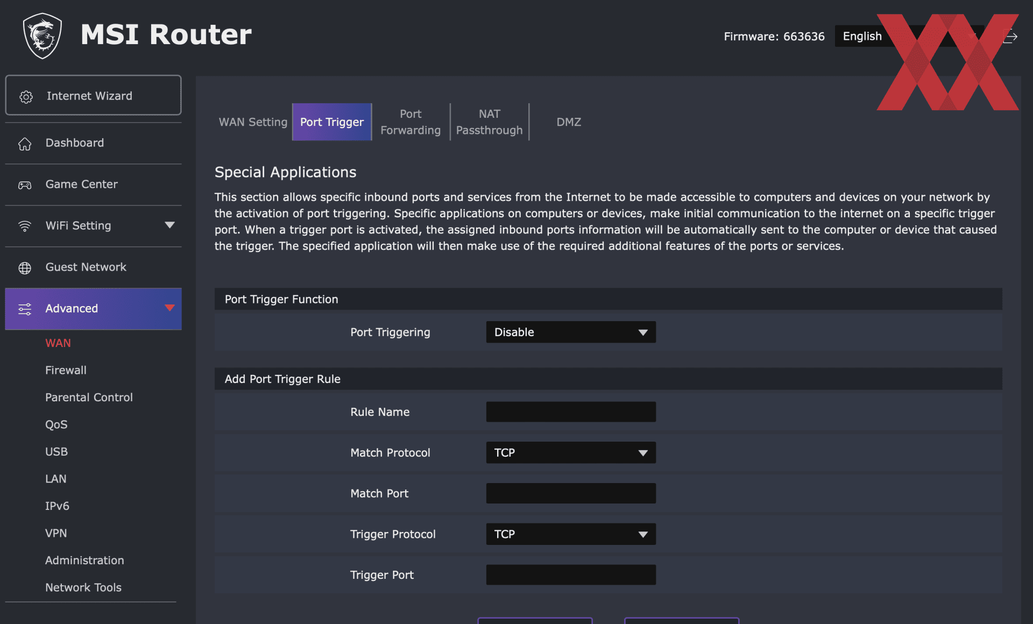Open the Match Protocol TCP dropdown
Viewport: 1033px width, 624px height.
pos(571,452)
